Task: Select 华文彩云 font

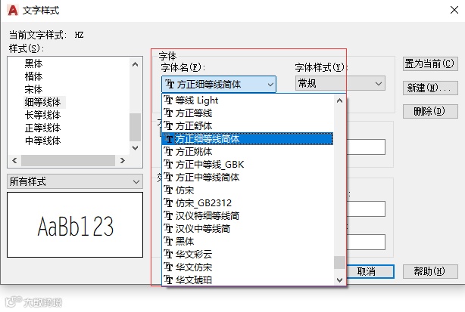Action: click(x=248, y=255)
